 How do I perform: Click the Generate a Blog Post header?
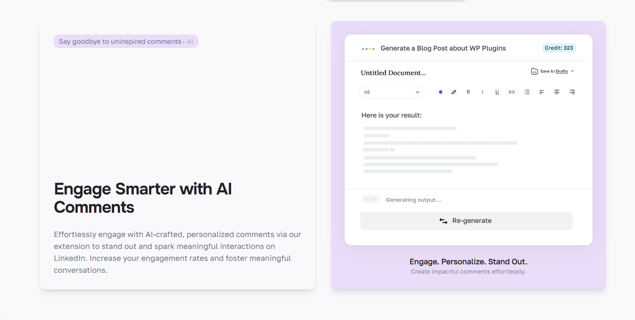click(443, 48)
